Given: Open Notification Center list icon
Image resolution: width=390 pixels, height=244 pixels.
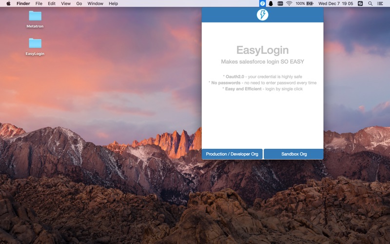Looking at the screenshot, I should coord(380,3).
